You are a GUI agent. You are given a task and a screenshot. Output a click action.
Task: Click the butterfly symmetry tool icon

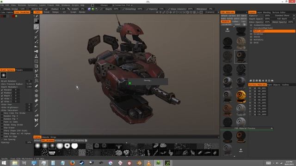[37, 120]
